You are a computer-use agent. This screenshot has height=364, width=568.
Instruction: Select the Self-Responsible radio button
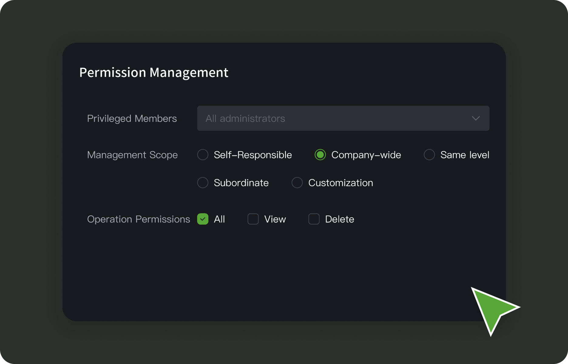click(x=203, y=155)
